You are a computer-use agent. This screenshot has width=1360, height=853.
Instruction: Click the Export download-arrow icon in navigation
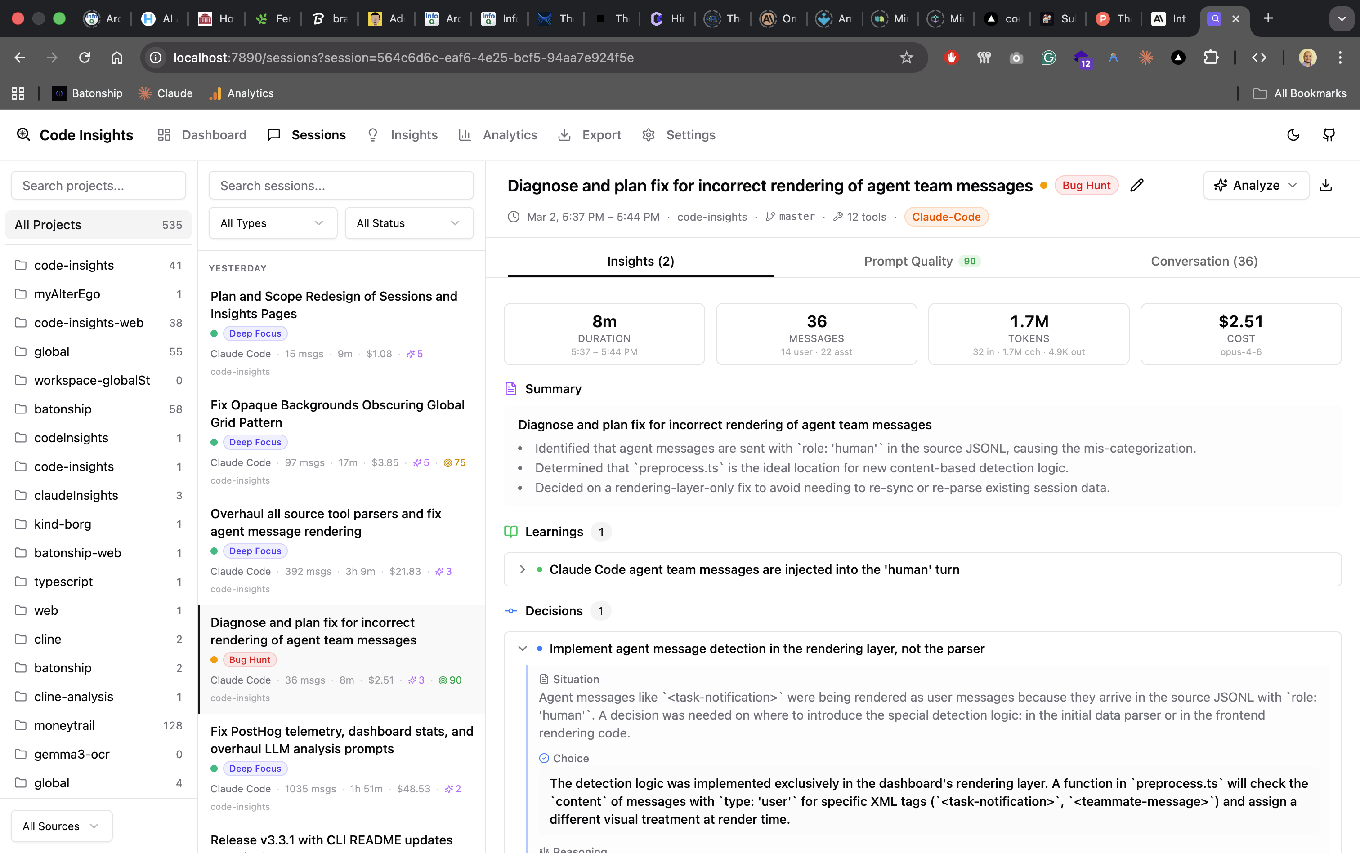[566, 135]
